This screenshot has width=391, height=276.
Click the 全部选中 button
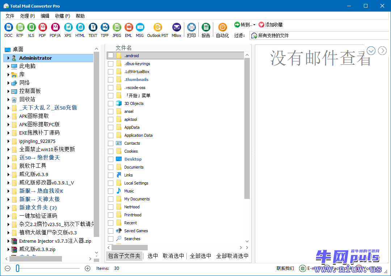pos(201,256)
